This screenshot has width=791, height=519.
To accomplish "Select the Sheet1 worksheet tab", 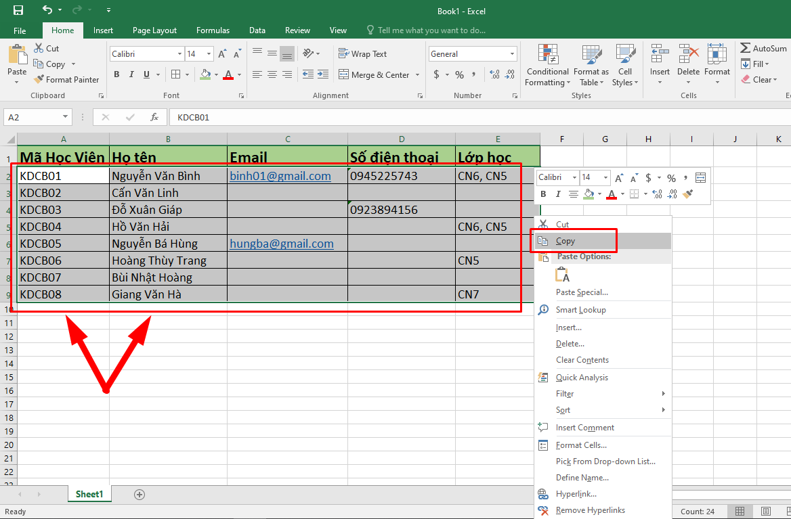I will point(89,495).
